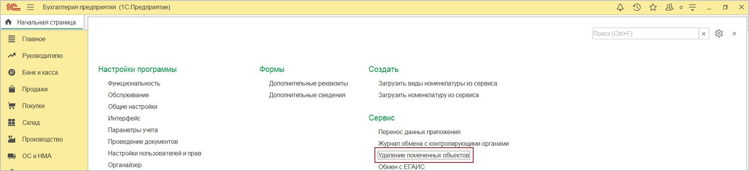Open Удаление помеченных объектов
This screenshot has height=171, width=749.
(x=424, y=155)
